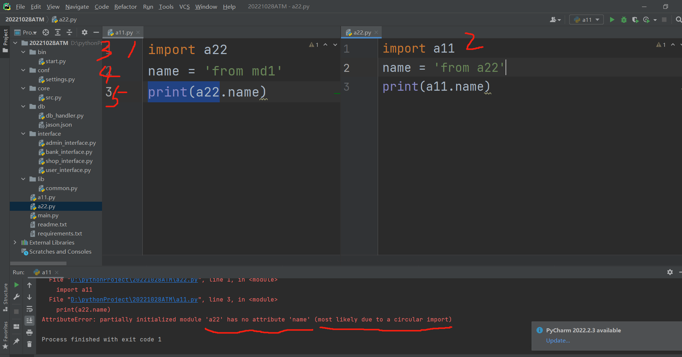Close the a22.py editor tab
Screen dimensions: 682x357
tap(376, 32)
